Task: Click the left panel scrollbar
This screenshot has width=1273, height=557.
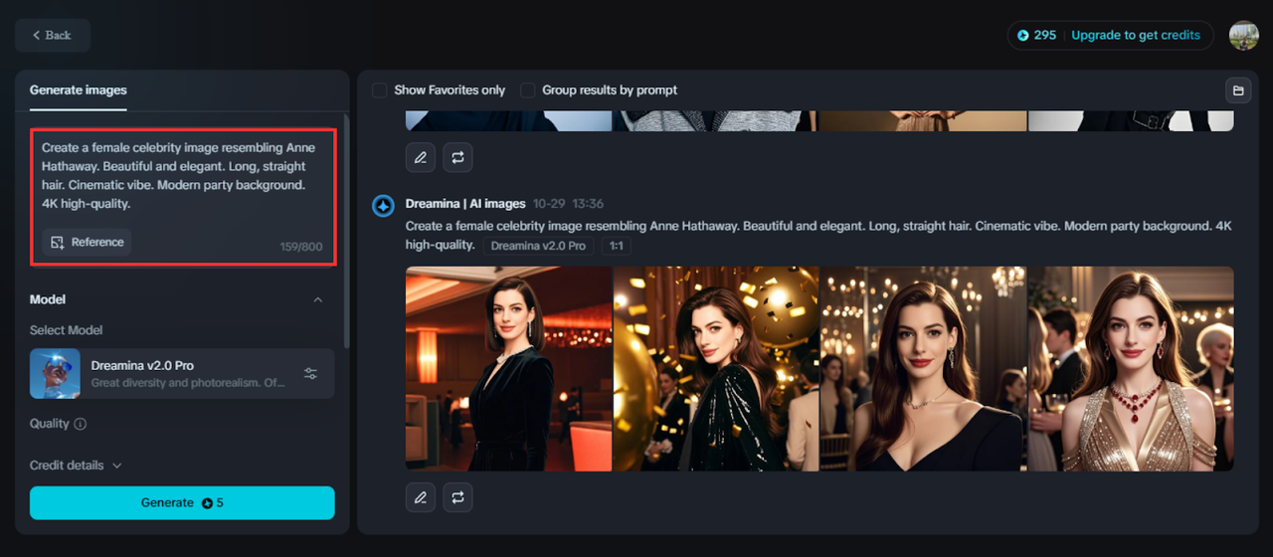Action: [346, 231]
